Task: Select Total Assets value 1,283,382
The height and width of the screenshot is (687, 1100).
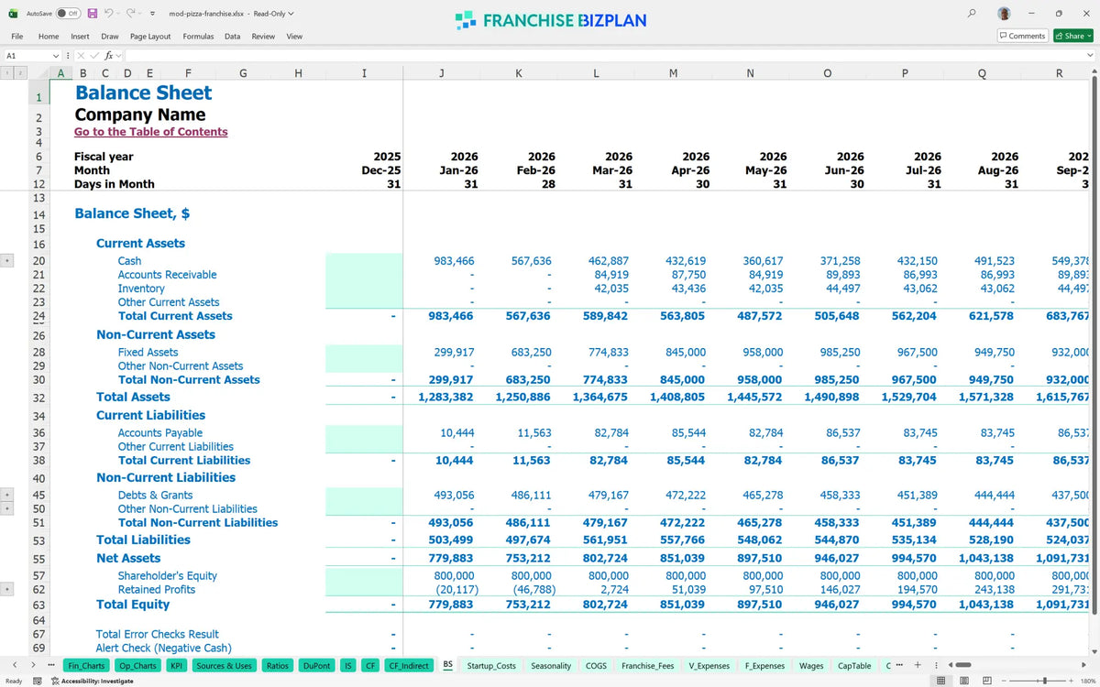Action: (x=445, y=398)
